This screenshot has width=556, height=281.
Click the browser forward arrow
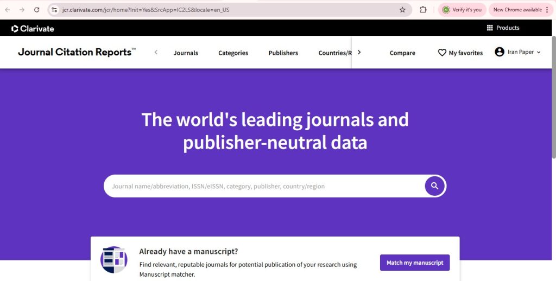(x=22, y=10)
